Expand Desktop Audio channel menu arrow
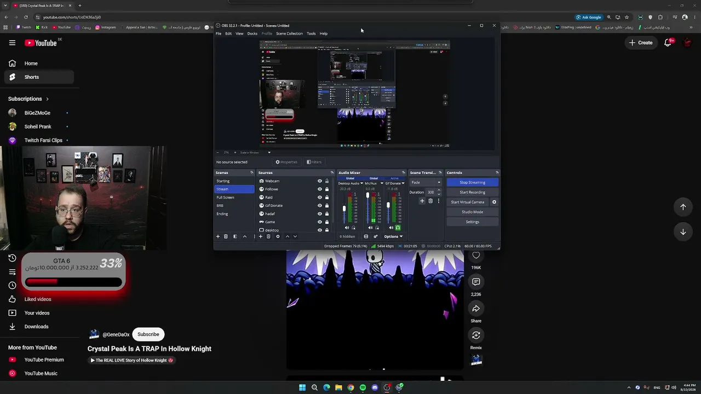 pyautogui.click(x=361, y=183)
